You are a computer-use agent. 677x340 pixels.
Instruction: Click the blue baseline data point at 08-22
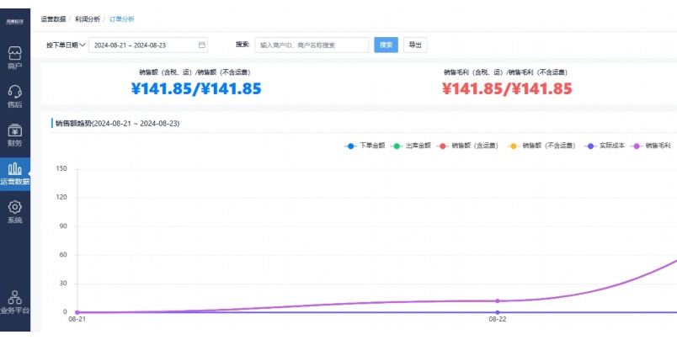[x=498, y=312]
